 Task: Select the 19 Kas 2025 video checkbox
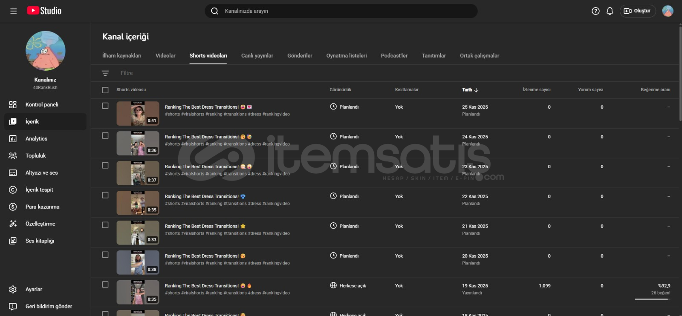105,285
